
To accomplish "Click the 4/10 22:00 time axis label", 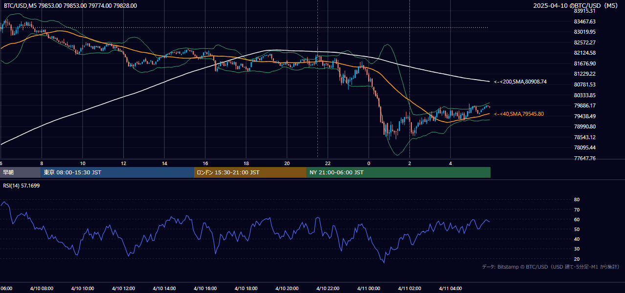I will point(328,289).
